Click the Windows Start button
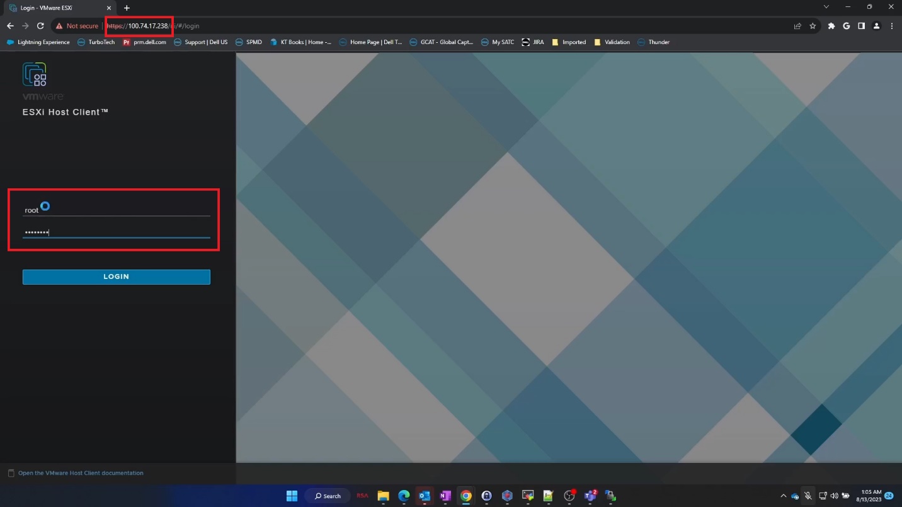 292,496
